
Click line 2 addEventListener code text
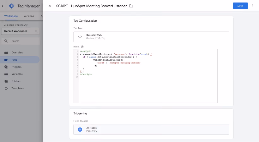[116, 54]
